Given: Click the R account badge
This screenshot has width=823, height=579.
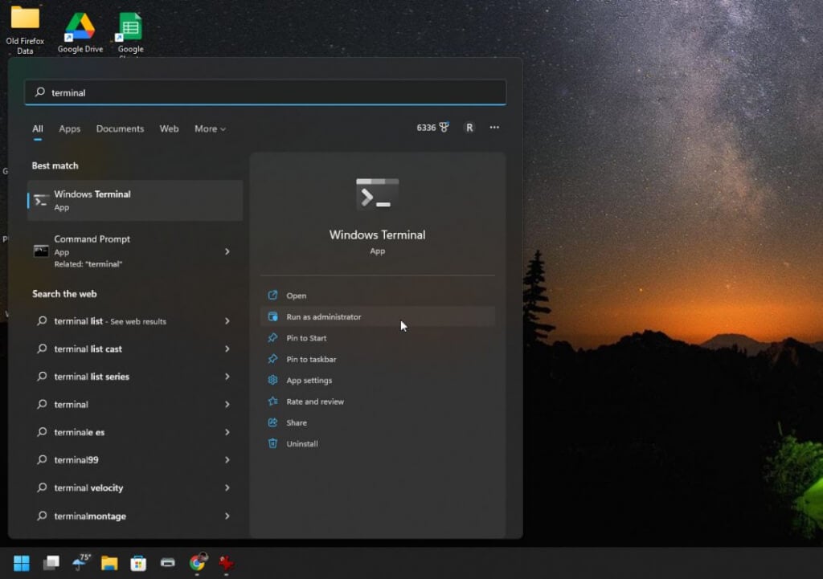Looking at the screenshot, I should coord(469,127).
